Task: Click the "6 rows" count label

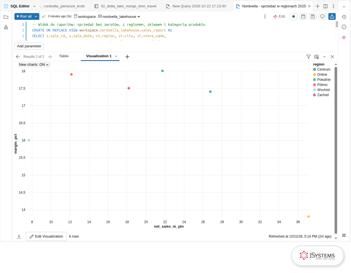Action: click(x=74, y=236)
